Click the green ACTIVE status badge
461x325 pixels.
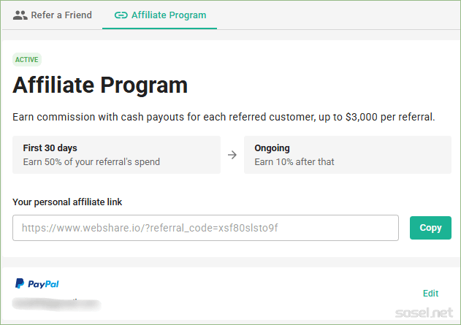[x=27, y=60]
